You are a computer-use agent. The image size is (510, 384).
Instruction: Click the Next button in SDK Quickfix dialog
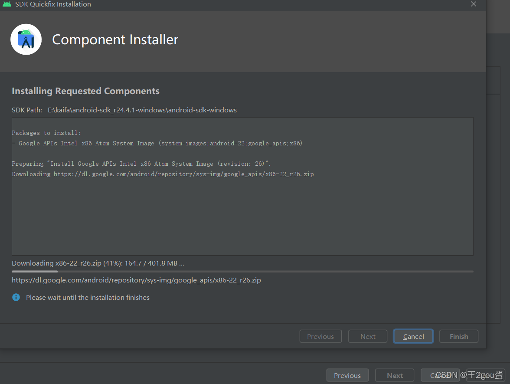368,336
